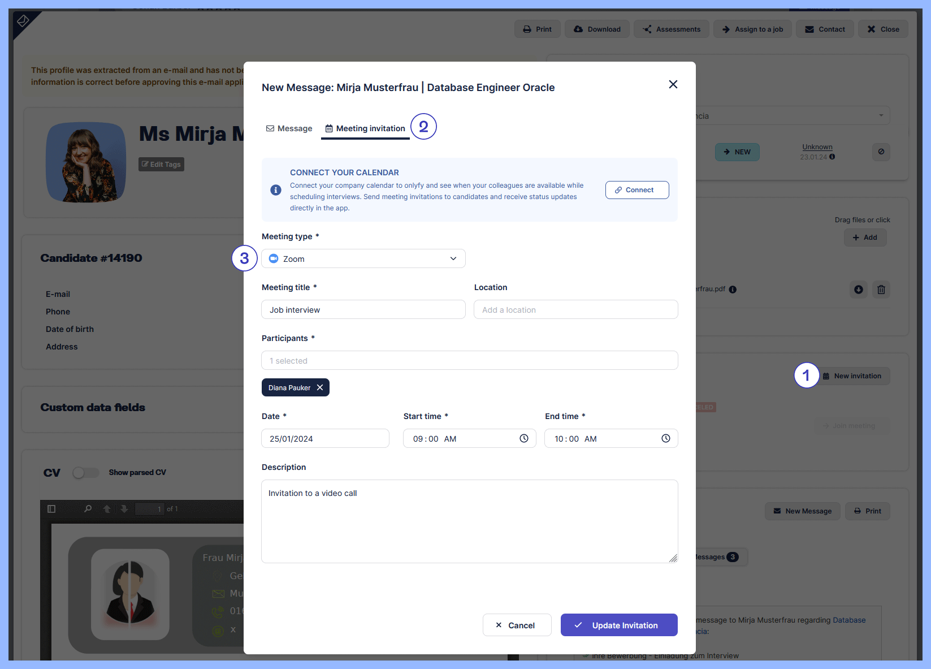
Task: Click the PDF viewer search magnifier icon
Action: click(88, 509)
